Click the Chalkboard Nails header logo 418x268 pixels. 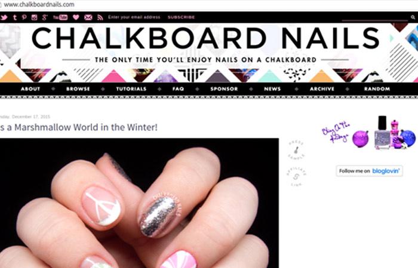205,39
